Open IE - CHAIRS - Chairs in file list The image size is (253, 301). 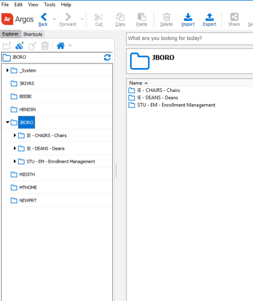[x=158, y=90]
